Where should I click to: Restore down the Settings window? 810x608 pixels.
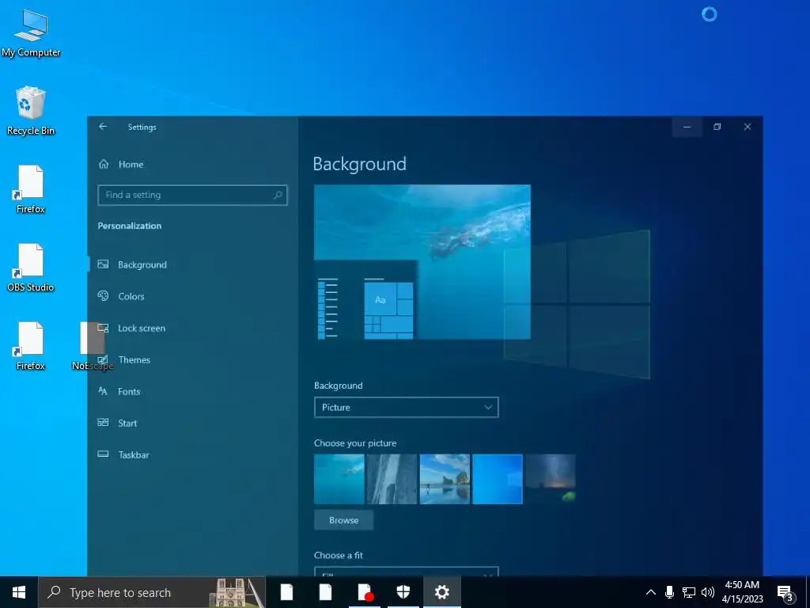pyautogui.click(x=717, y=127)
